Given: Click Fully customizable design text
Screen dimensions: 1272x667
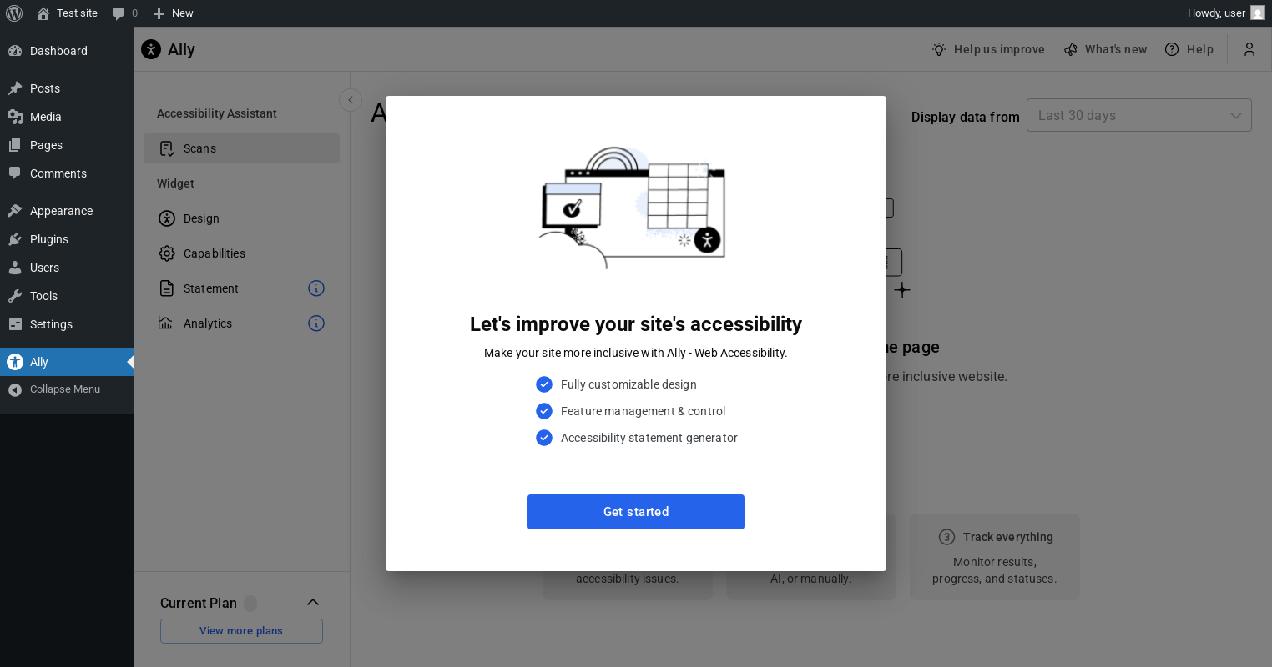Looking at the screenshot, I should pos(628,384).
